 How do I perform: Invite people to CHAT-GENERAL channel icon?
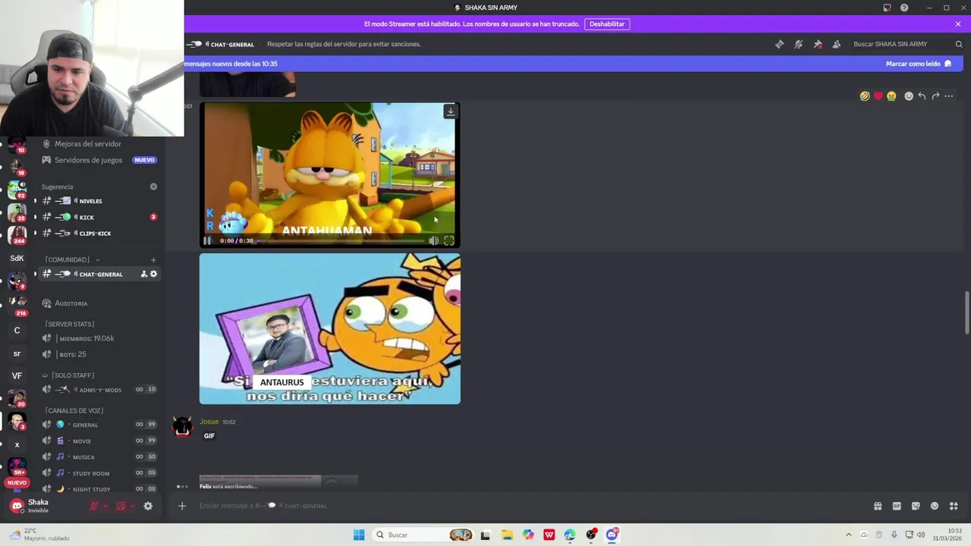click(x=143, y=274)
